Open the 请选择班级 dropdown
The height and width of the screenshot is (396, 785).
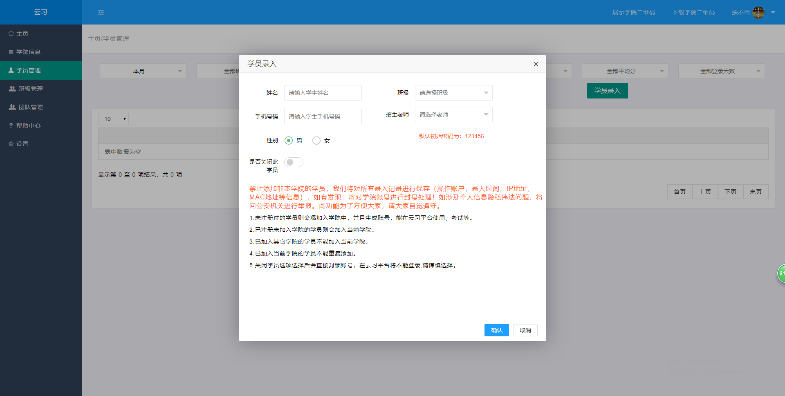(453, 93)
